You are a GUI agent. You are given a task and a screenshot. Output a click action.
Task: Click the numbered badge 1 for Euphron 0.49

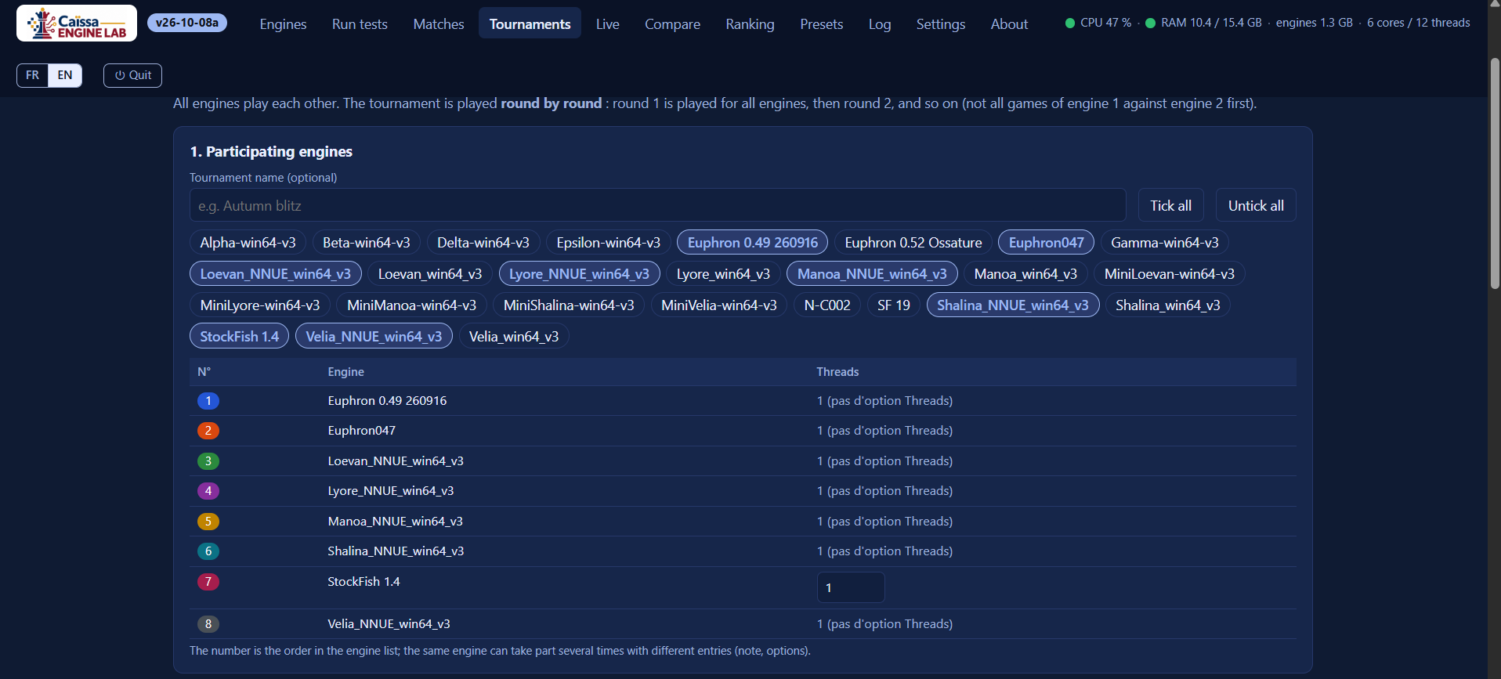point(208,401)
